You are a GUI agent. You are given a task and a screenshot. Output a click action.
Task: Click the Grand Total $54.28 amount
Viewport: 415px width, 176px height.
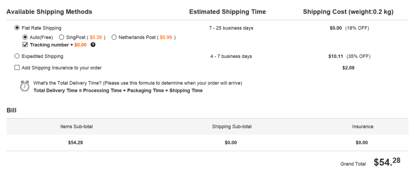pos(387,162)
